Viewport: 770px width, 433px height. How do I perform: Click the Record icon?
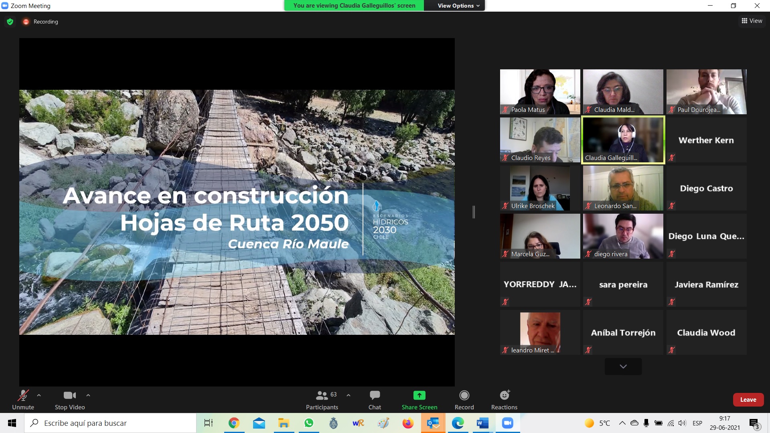click(464, 395)
